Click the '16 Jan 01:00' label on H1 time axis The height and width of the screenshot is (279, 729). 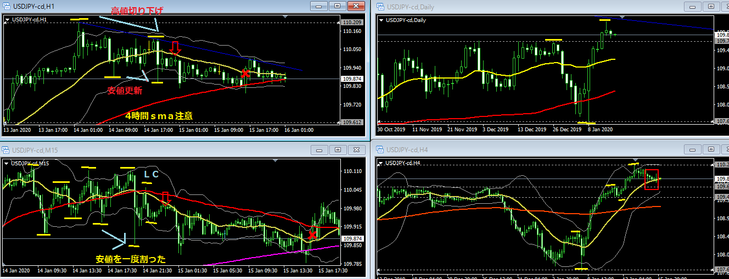299,130
